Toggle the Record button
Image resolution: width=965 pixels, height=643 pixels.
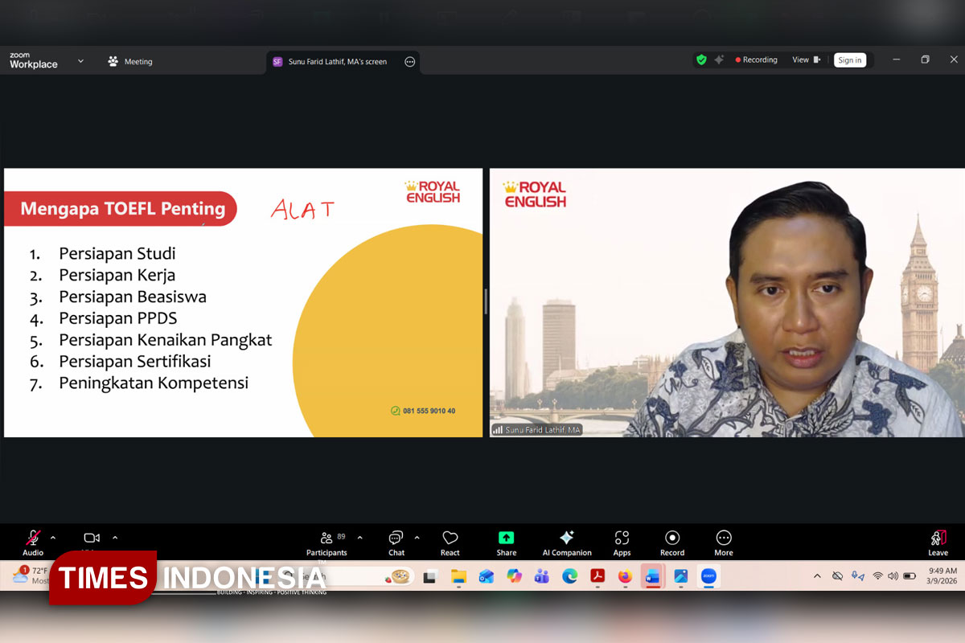pos(672,543)
